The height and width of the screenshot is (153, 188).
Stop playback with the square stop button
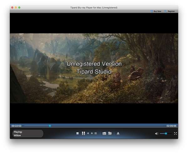[x=77, y=133]
